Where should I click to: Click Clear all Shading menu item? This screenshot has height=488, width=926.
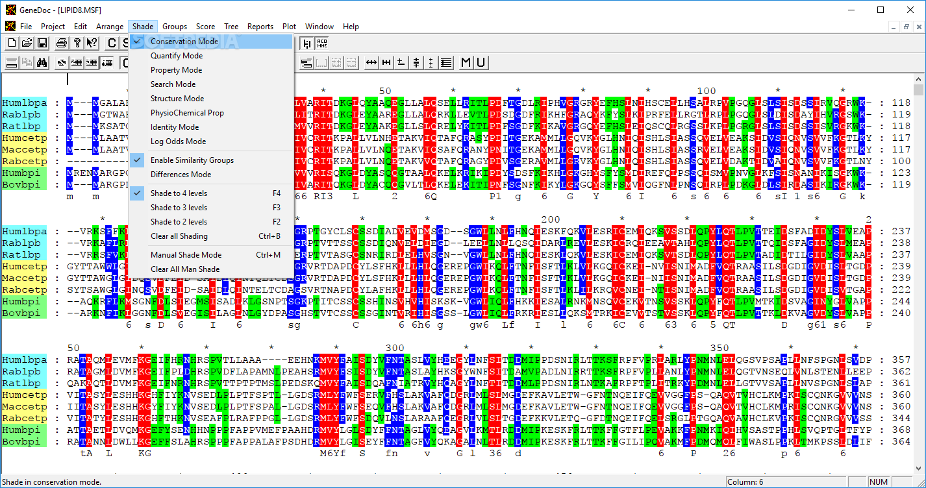coord(211,236)
